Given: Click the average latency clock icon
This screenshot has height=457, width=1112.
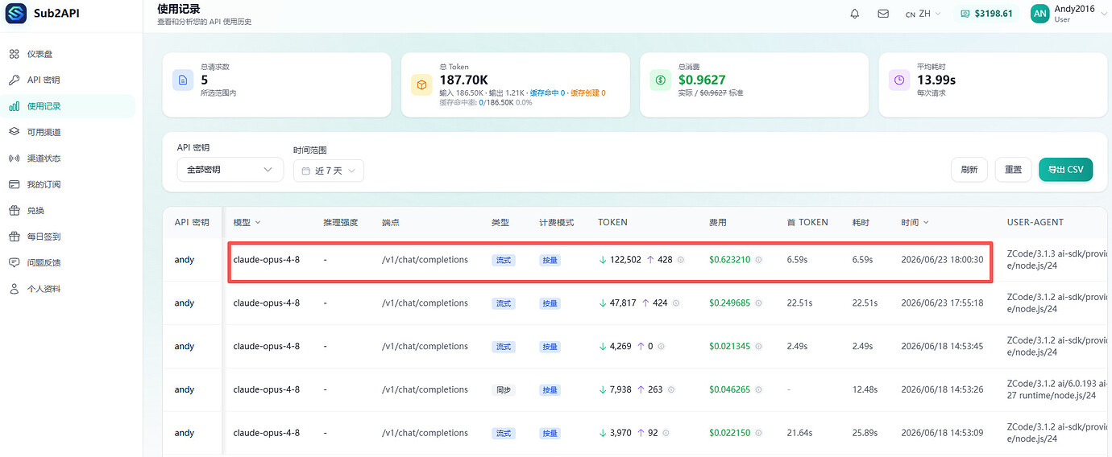Looking at the screenshot, I should (x=899, y=80).
